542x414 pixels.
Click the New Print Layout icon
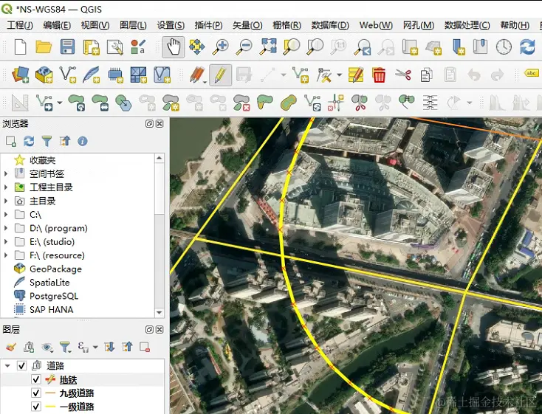(92, 46)
